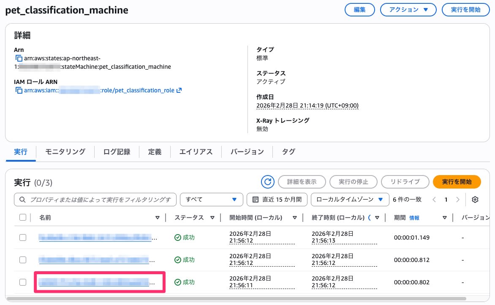Expand the すべて status filter dropdown
The width and height of the screenshot is (495, 305).
211,200
